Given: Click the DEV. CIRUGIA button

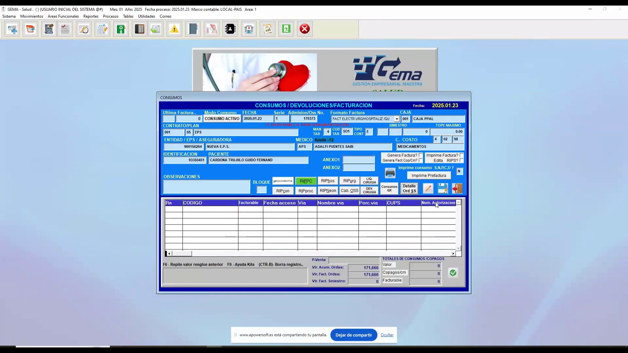Looking at the screenshot, I should pos(369,191).
